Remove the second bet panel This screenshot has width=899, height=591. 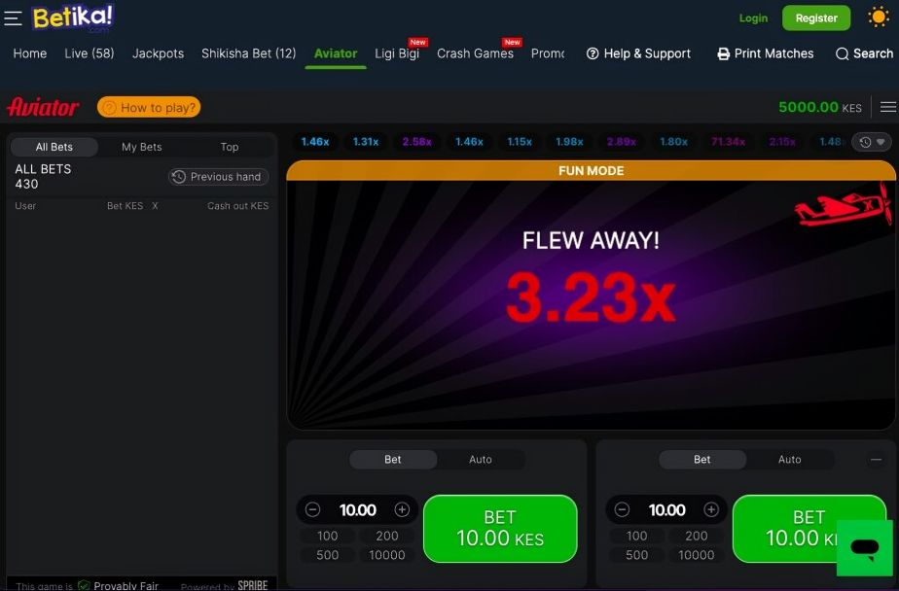coord(876,459)
